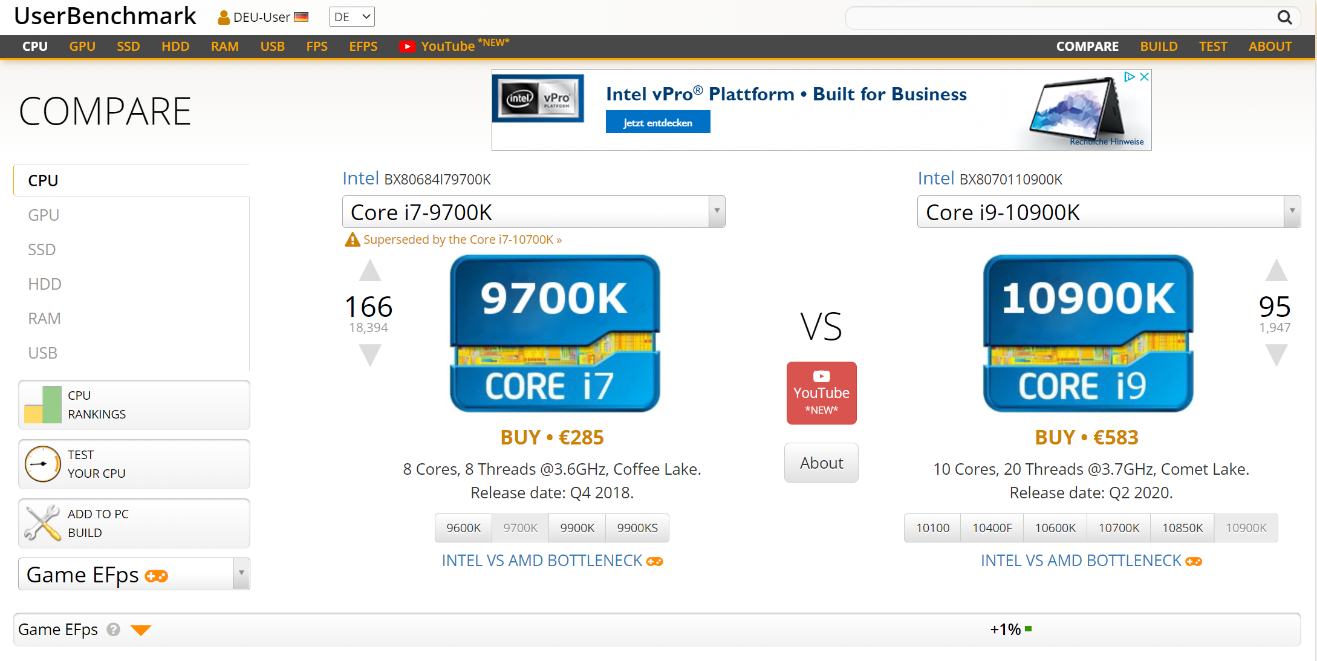Click the 9900KS comparison button
This screenshot has height=661, width=1317.
tap(637, 527)
